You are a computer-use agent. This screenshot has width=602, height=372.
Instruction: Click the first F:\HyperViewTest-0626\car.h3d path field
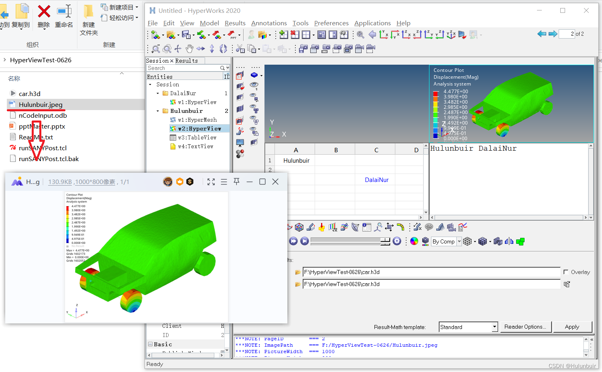[431, 272]
